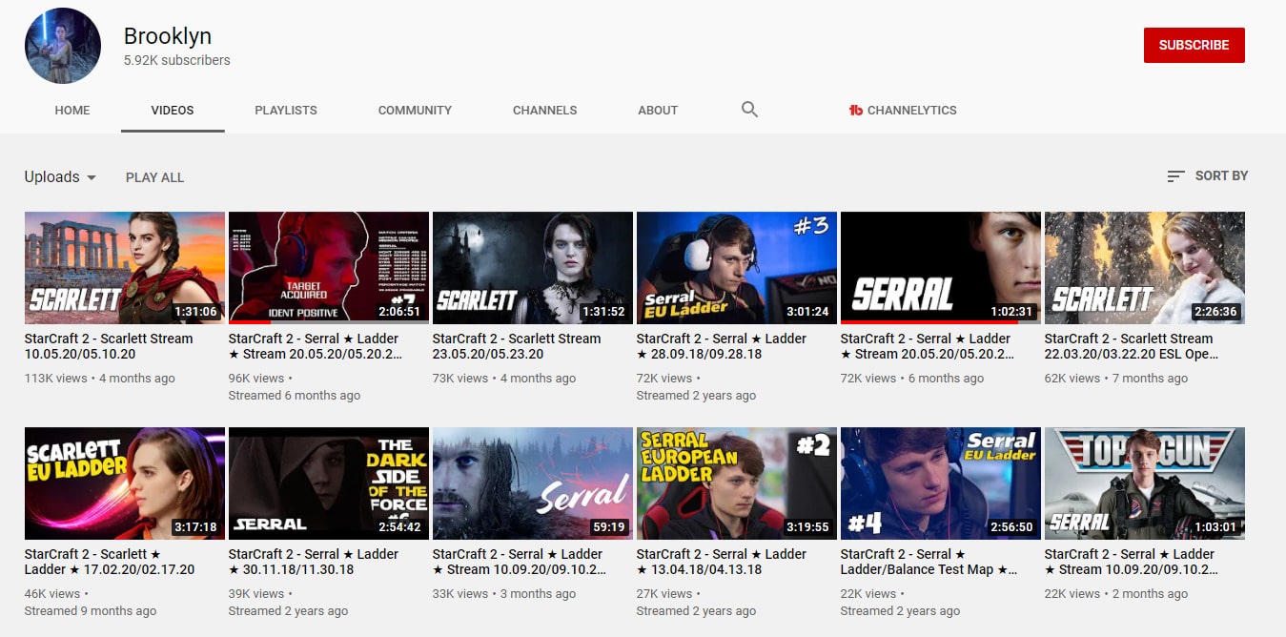Click 46K views text
This screenshot has width=1286, height=637.
click(52, 594)
